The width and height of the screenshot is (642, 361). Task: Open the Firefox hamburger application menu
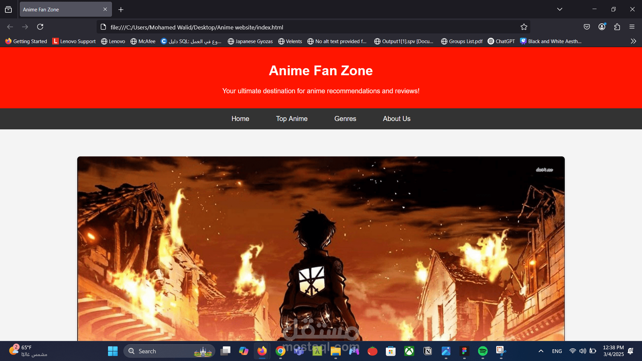tap(632, 27)
